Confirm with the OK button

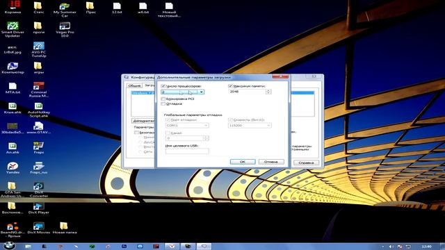pyautogui.click(x=243, y=162)
